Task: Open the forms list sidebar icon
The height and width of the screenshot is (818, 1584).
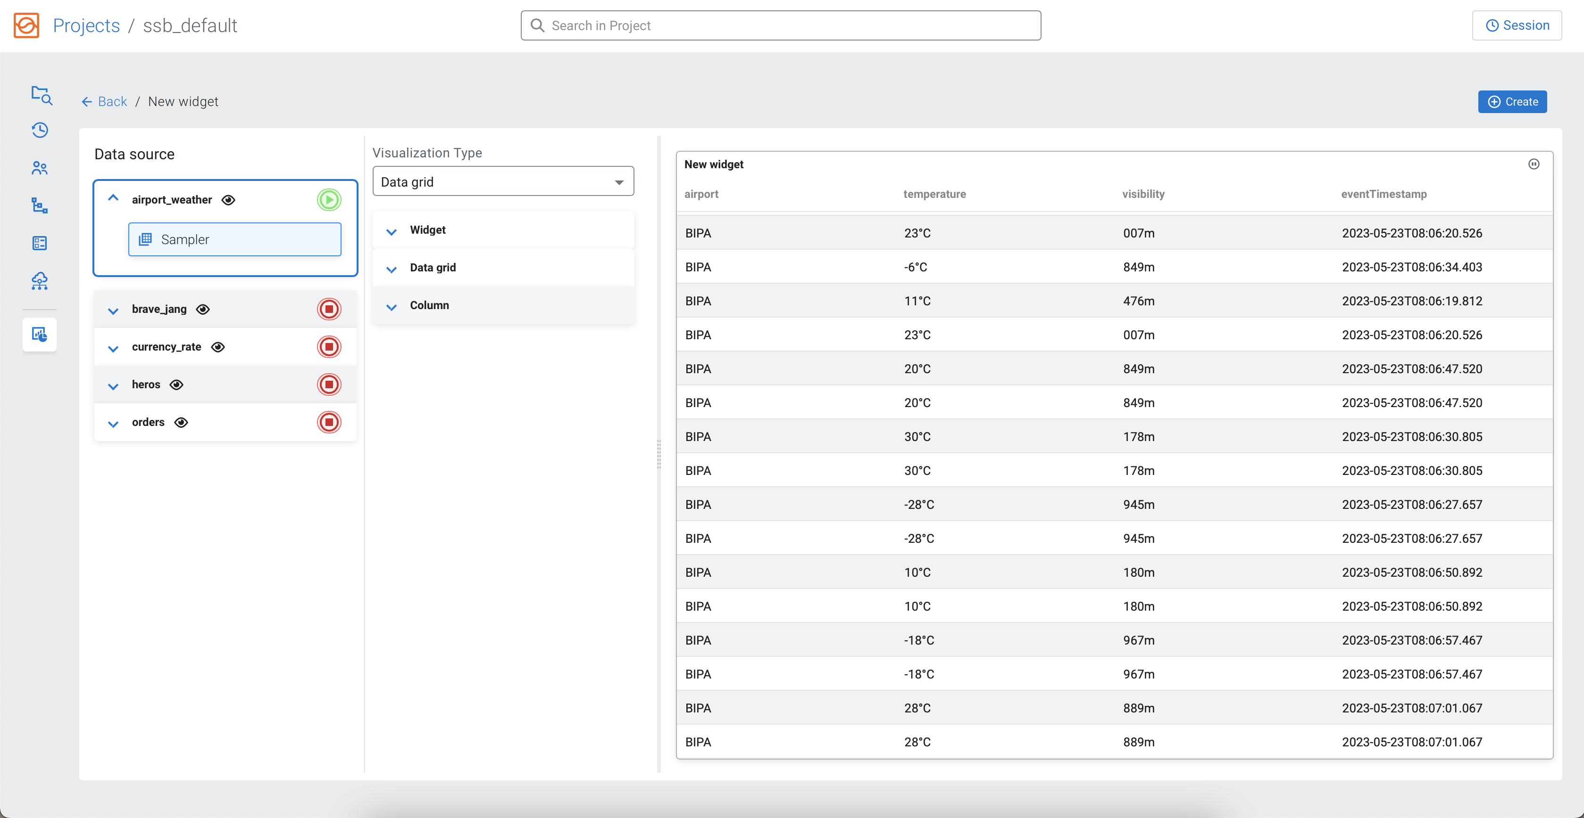Action: click(x=39, y=243)
